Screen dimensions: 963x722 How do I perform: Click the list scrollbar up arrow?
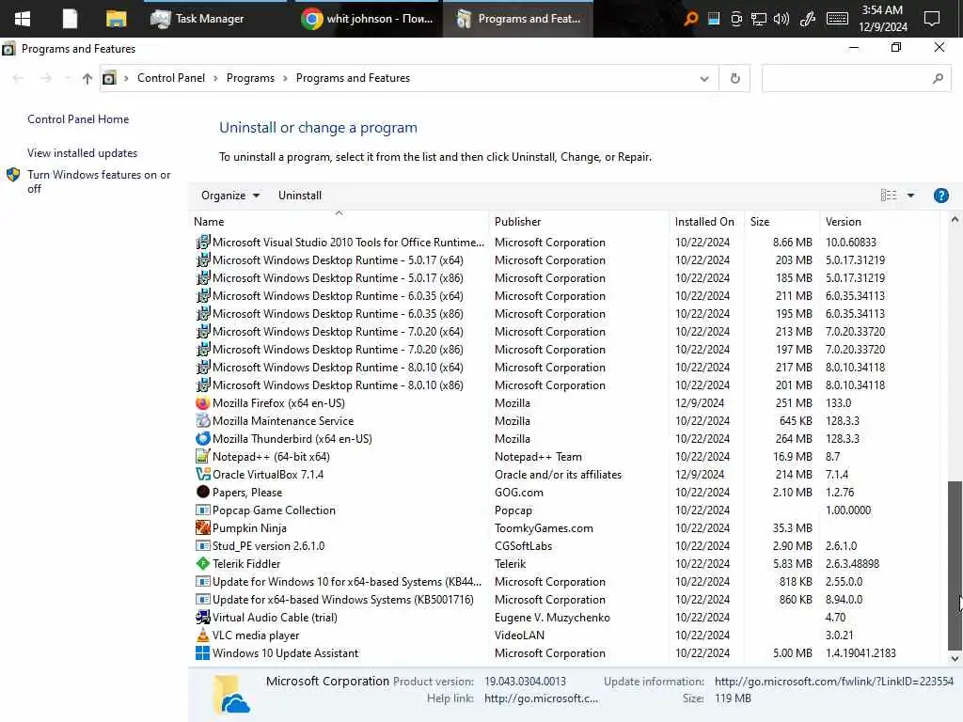pos(955,219)
